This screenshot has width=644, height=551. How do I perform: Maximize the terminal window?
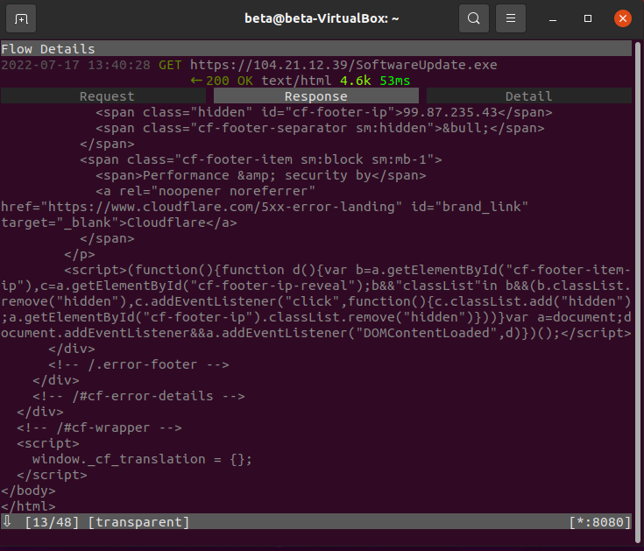click(588, 18)
